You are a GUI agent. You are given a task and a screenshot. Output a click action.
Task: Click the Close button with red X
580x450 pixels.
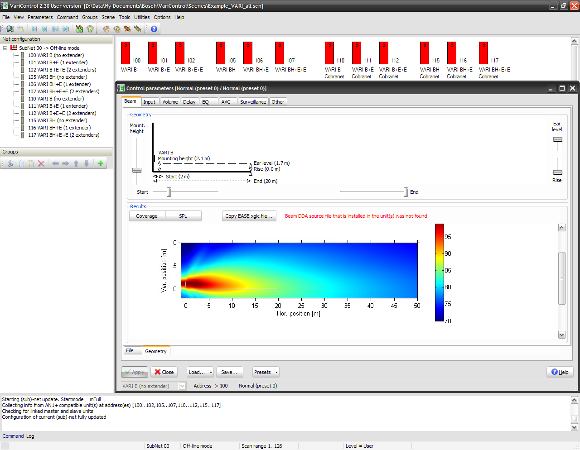coord(164,372)
